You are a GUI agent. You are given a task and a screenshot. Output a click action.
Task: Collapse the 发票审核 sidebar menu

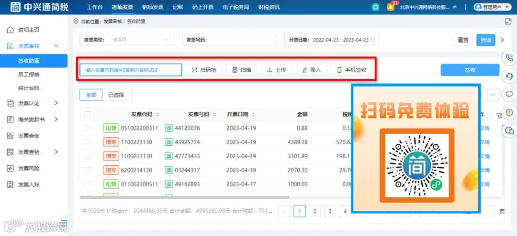tap(56, 46)
